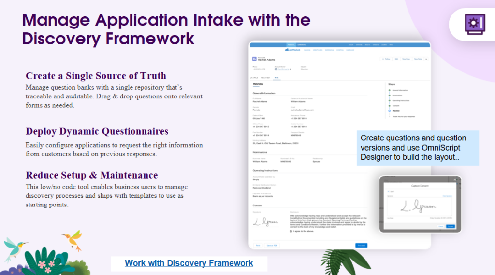
Task: Click 'Create a Single Source of Truth' heading
Action: click(x=96, y=76)
